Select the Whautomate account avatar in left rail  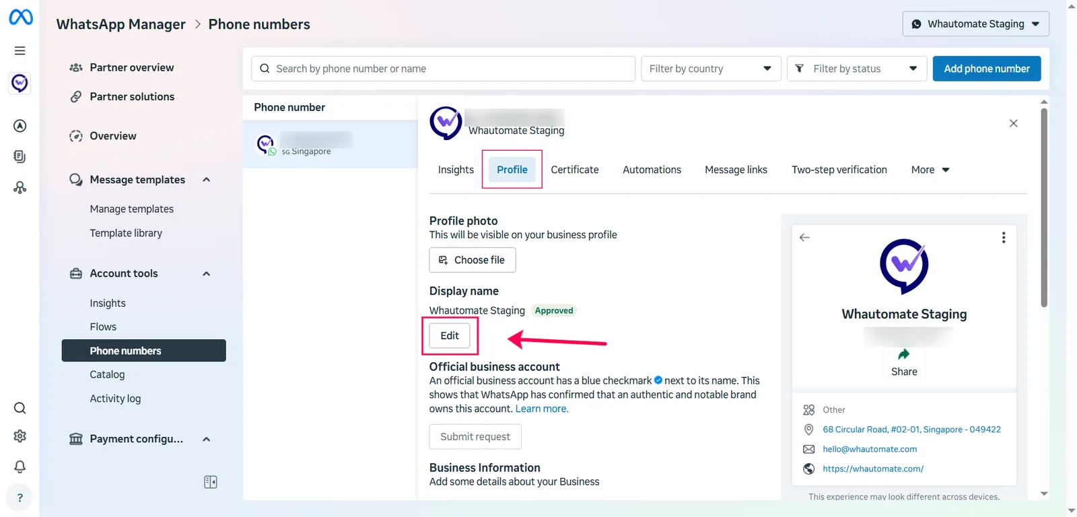pos(20,83)
